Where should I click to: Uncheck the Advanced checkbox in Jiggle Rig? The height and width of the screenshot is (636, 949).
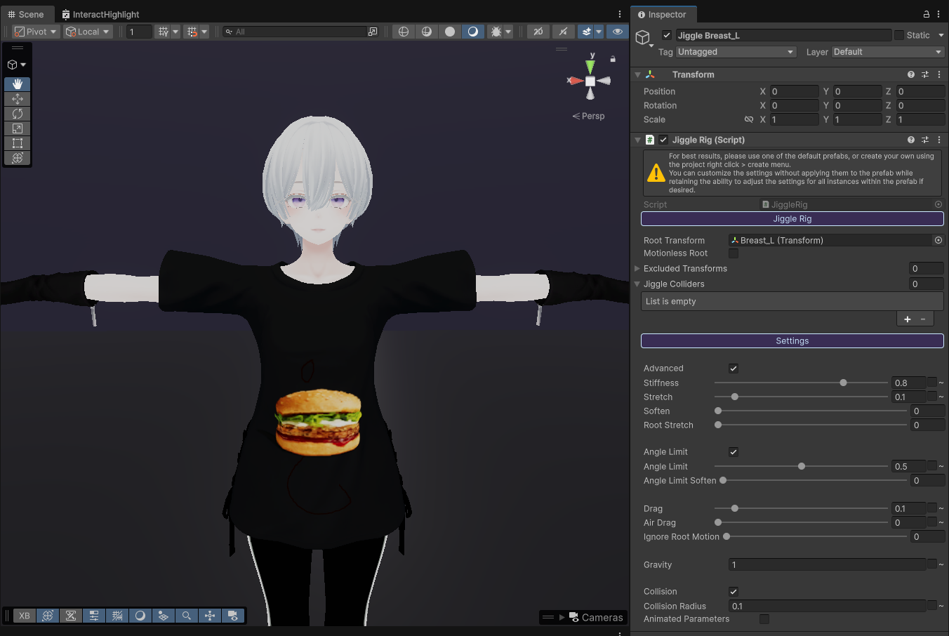[x=733, y=368]
